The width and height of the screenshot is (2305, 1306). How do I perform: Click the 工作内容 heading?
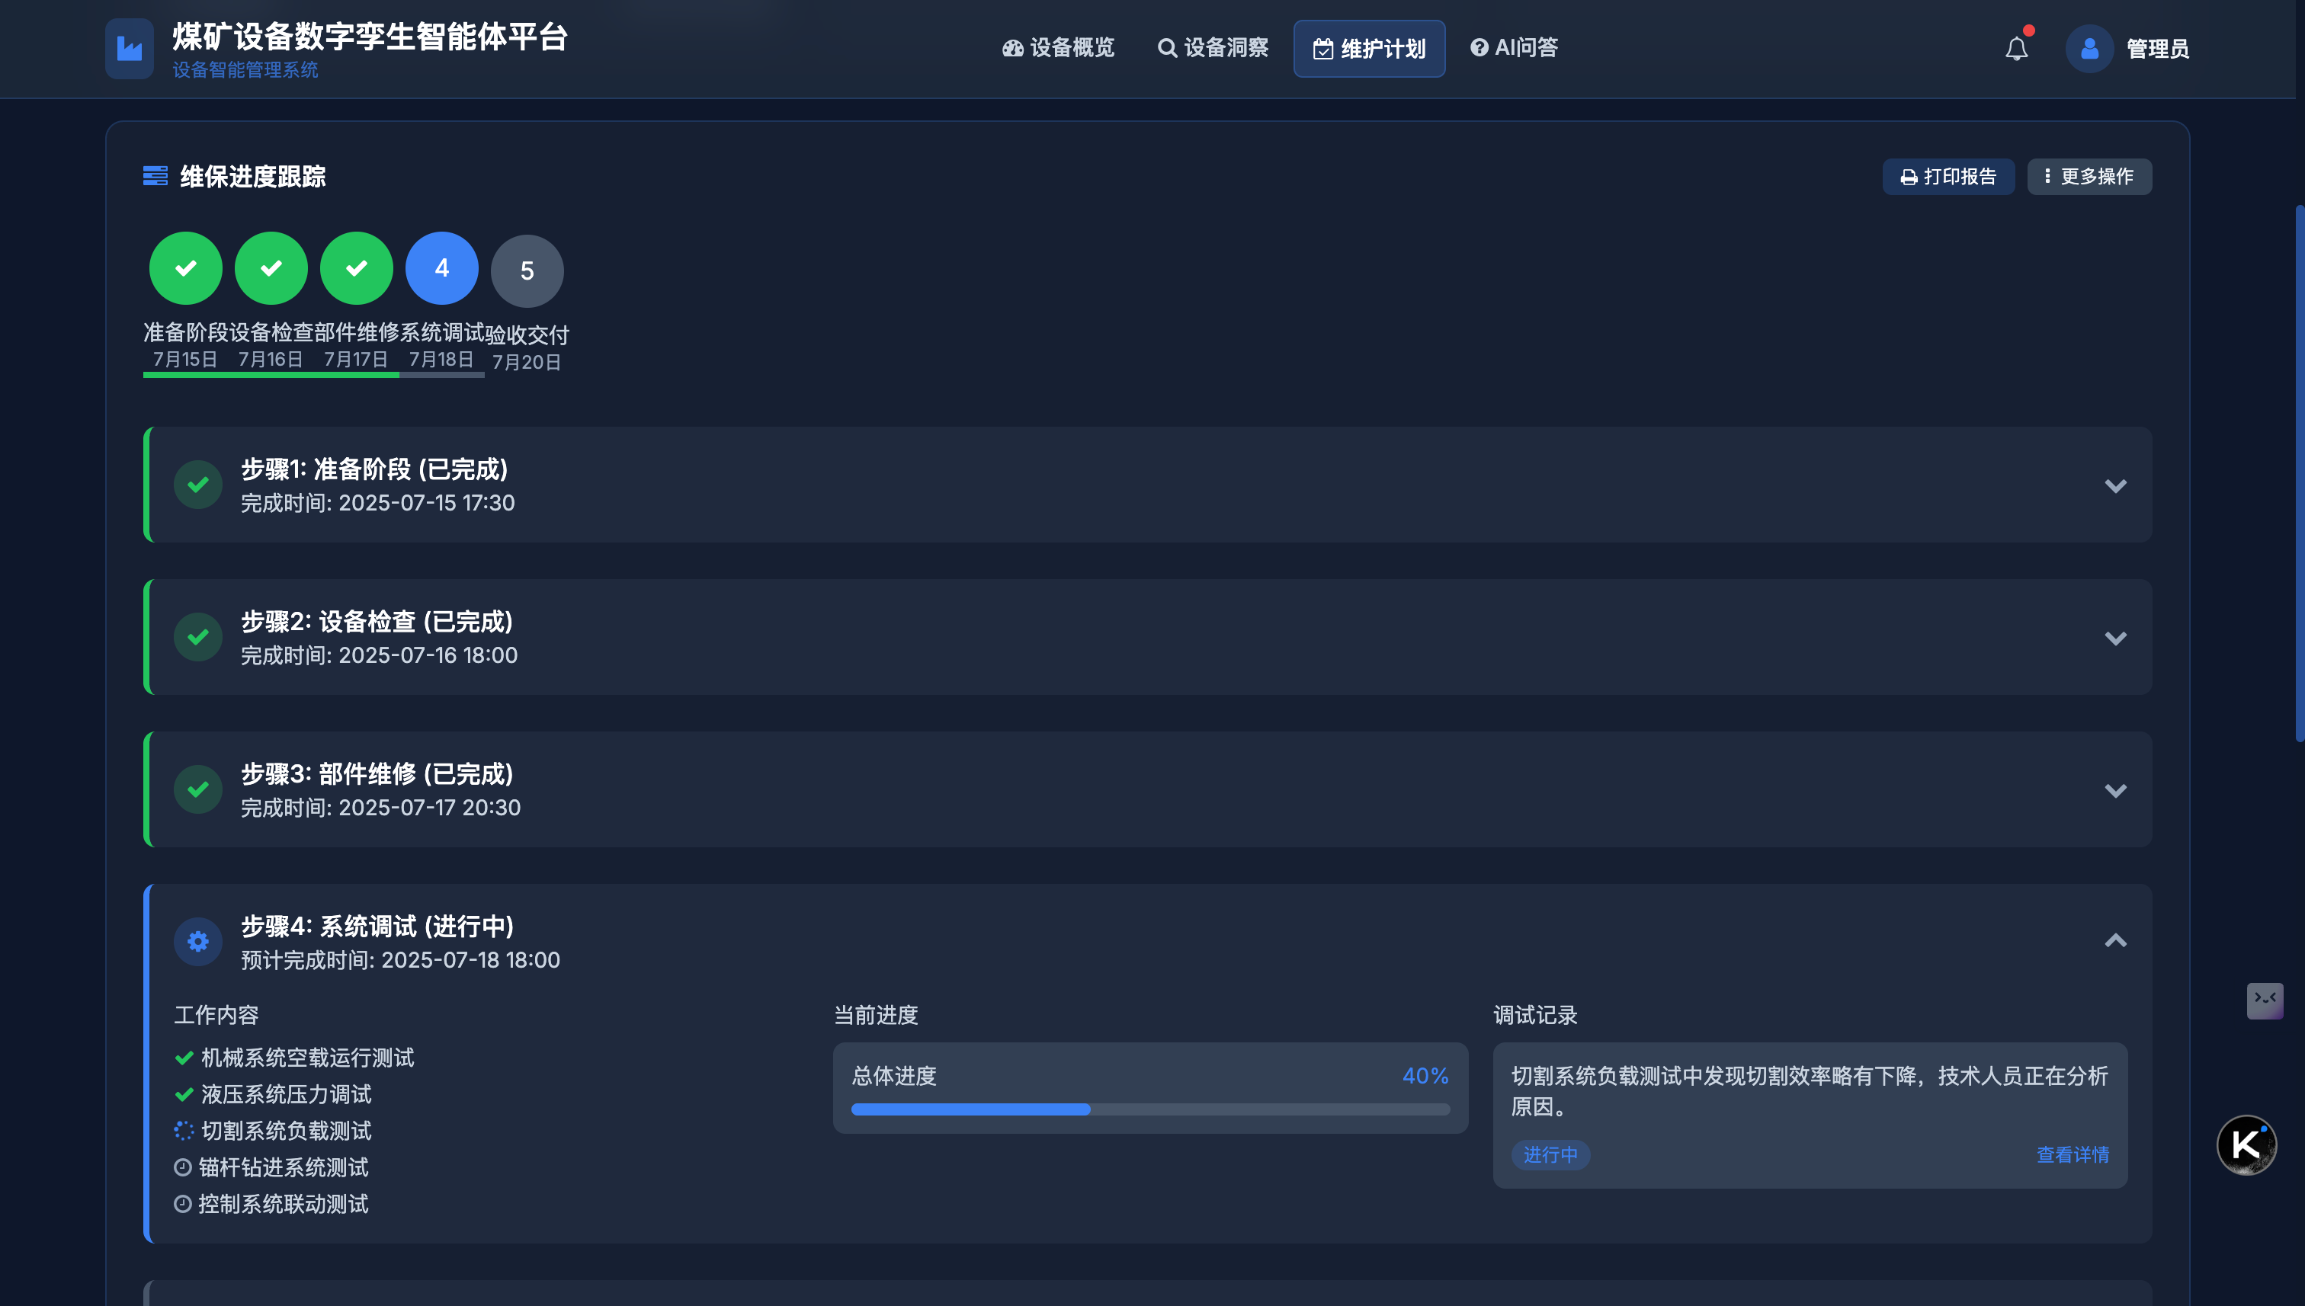216,1014
